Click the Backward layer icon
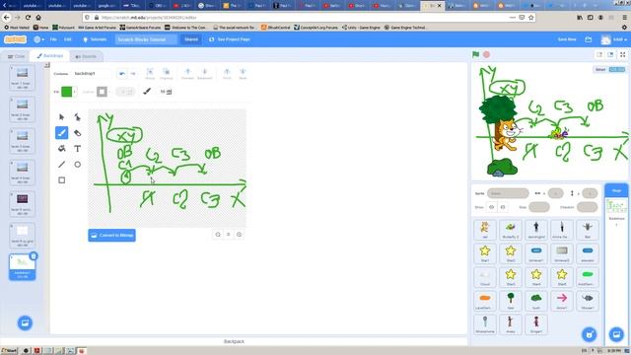Image resolution: width=631 pixels, height=355 pixels. coord(204,73)
